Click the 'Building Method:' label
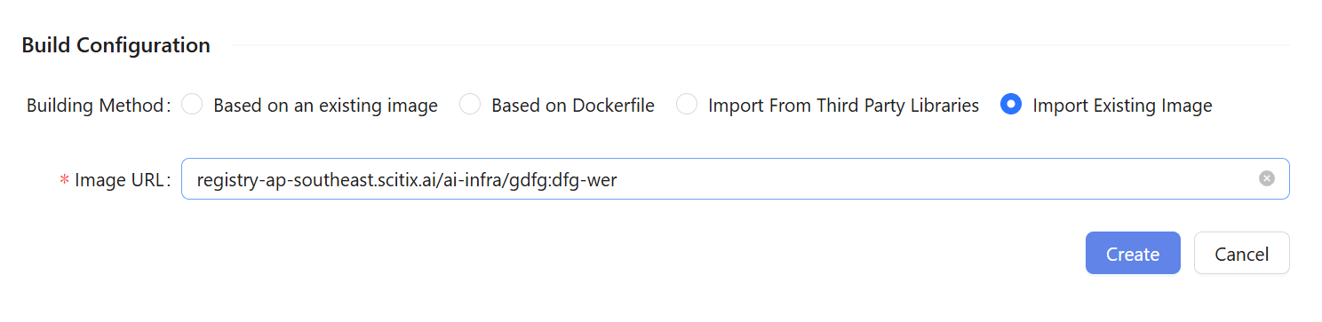The image size is (1322, 322). click(x=99, y=106)
